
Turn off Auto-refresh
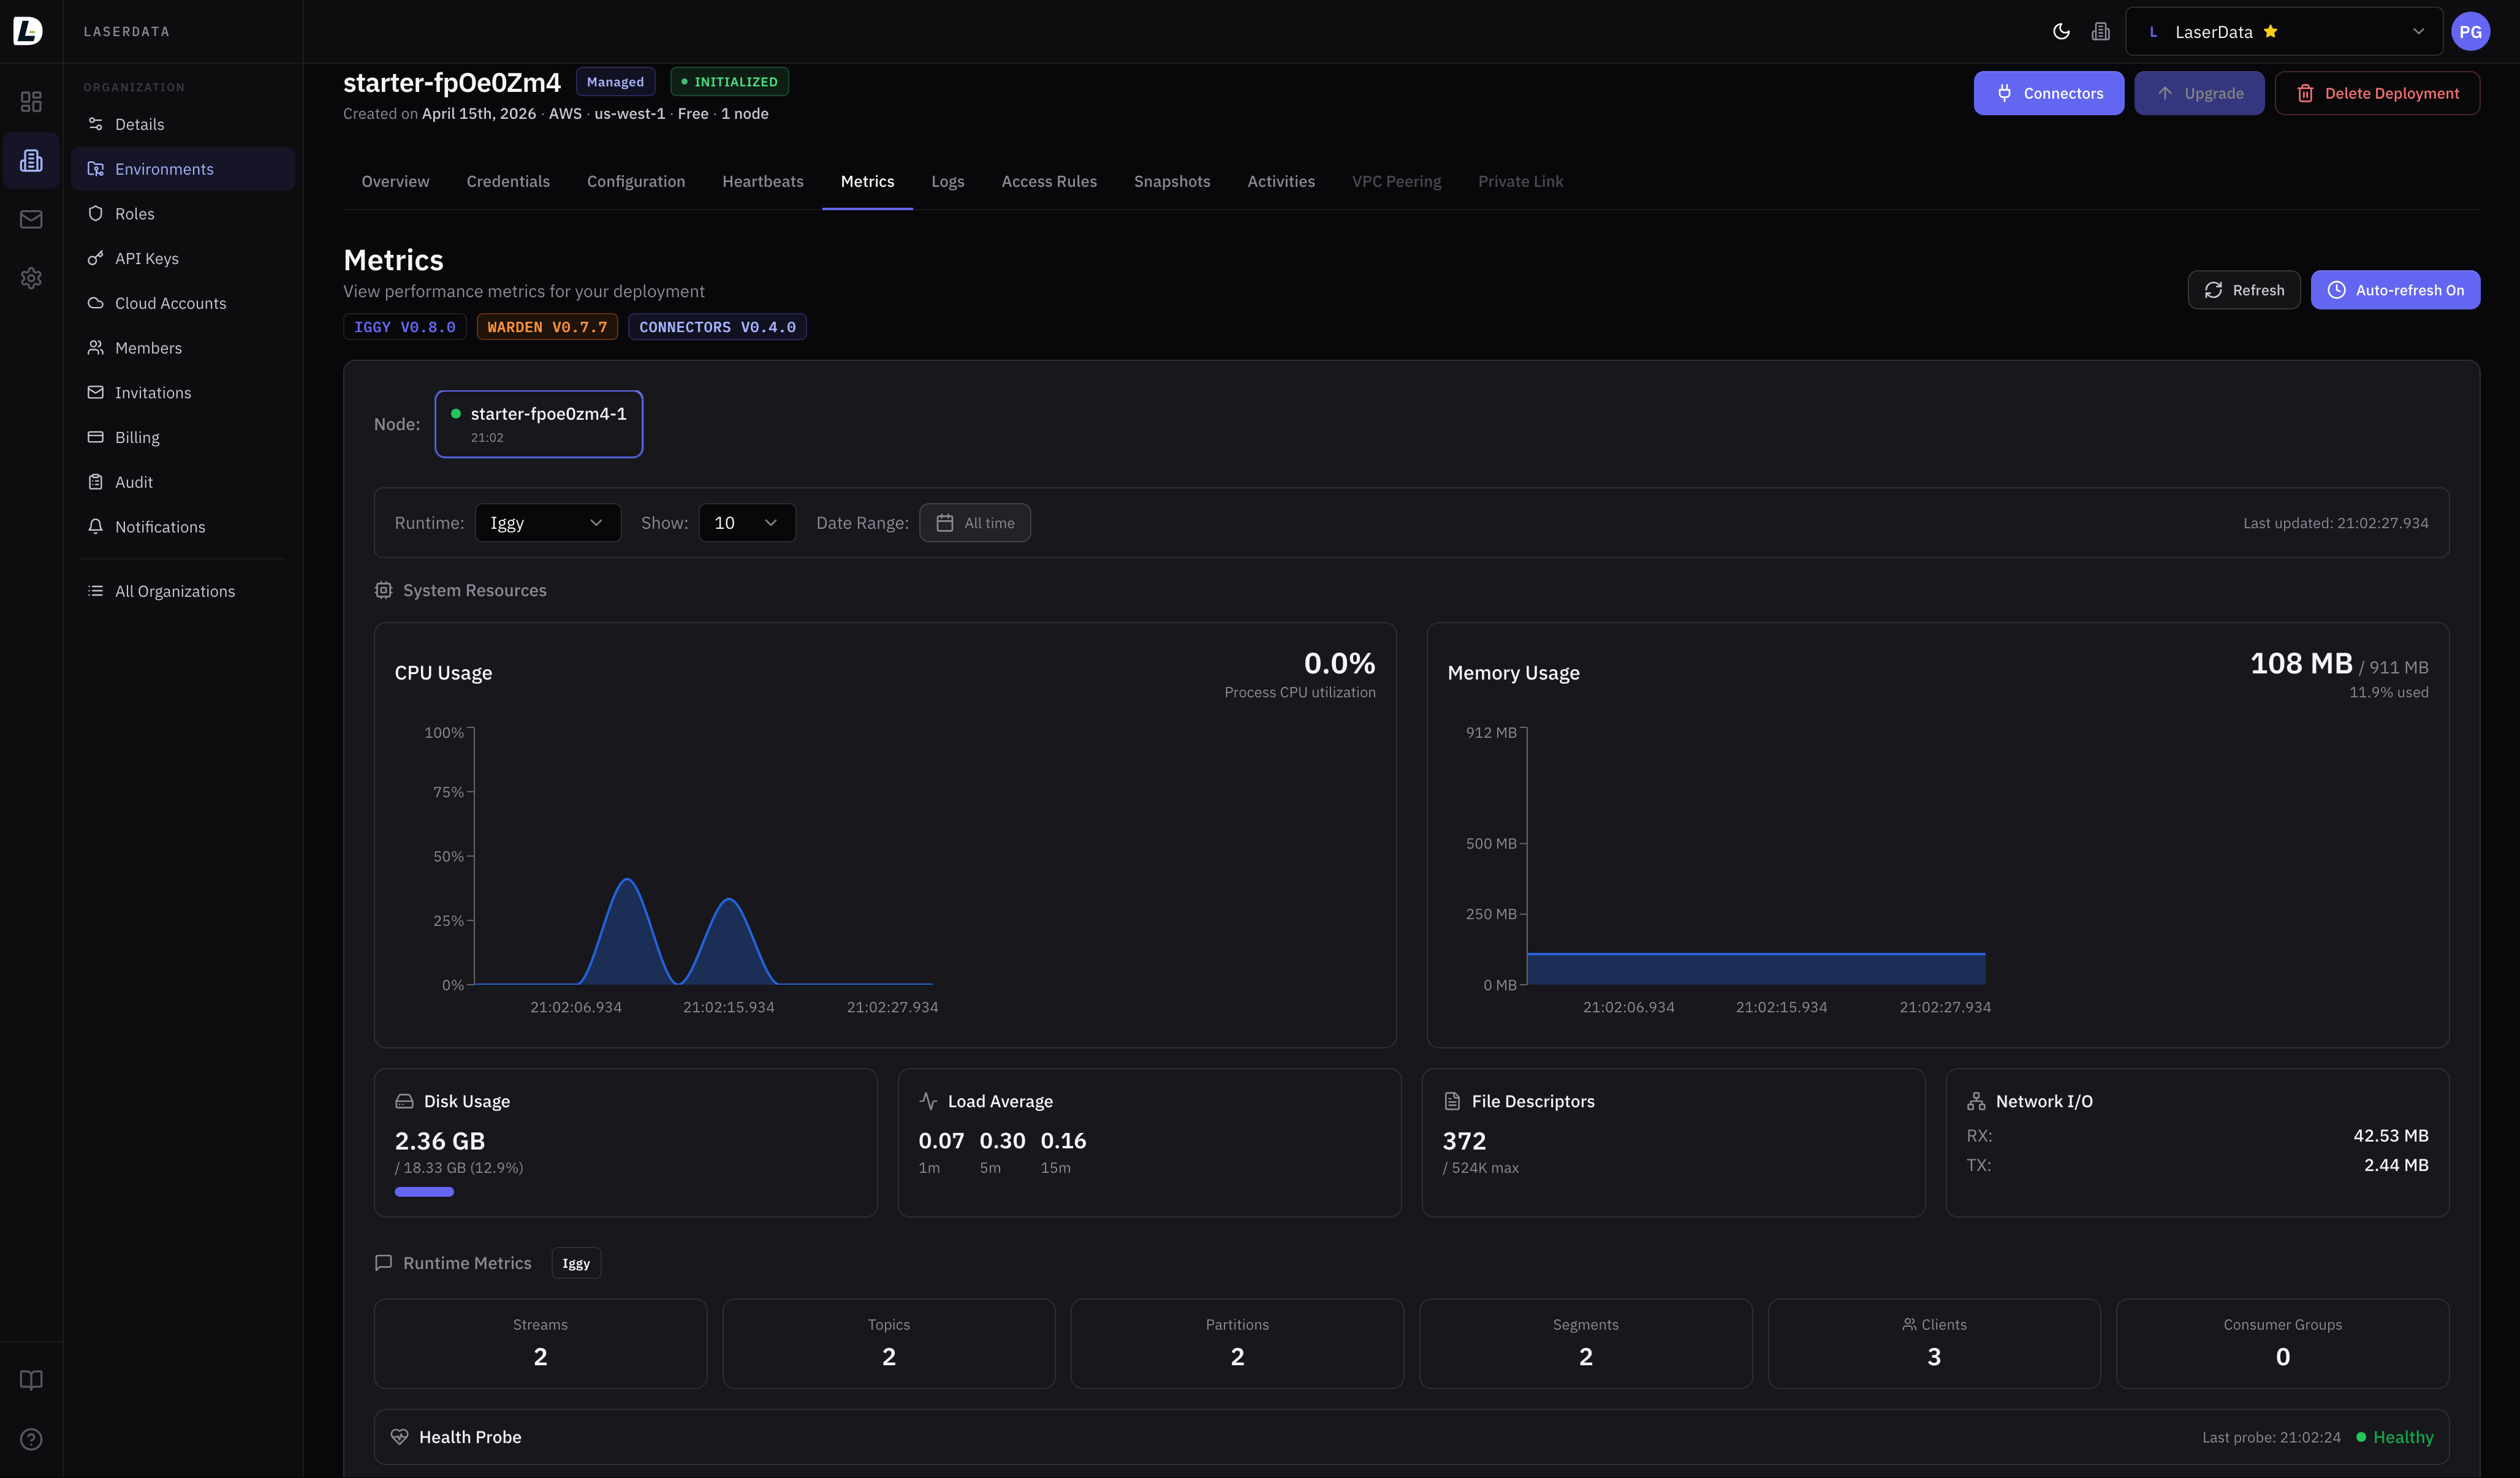pos(2395,290)
